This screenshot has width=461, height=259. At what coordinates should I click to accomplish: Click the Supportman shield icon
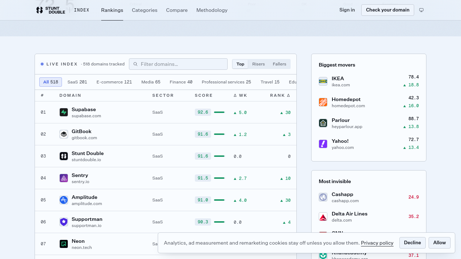pyautogui.click(x=64, y=222)
